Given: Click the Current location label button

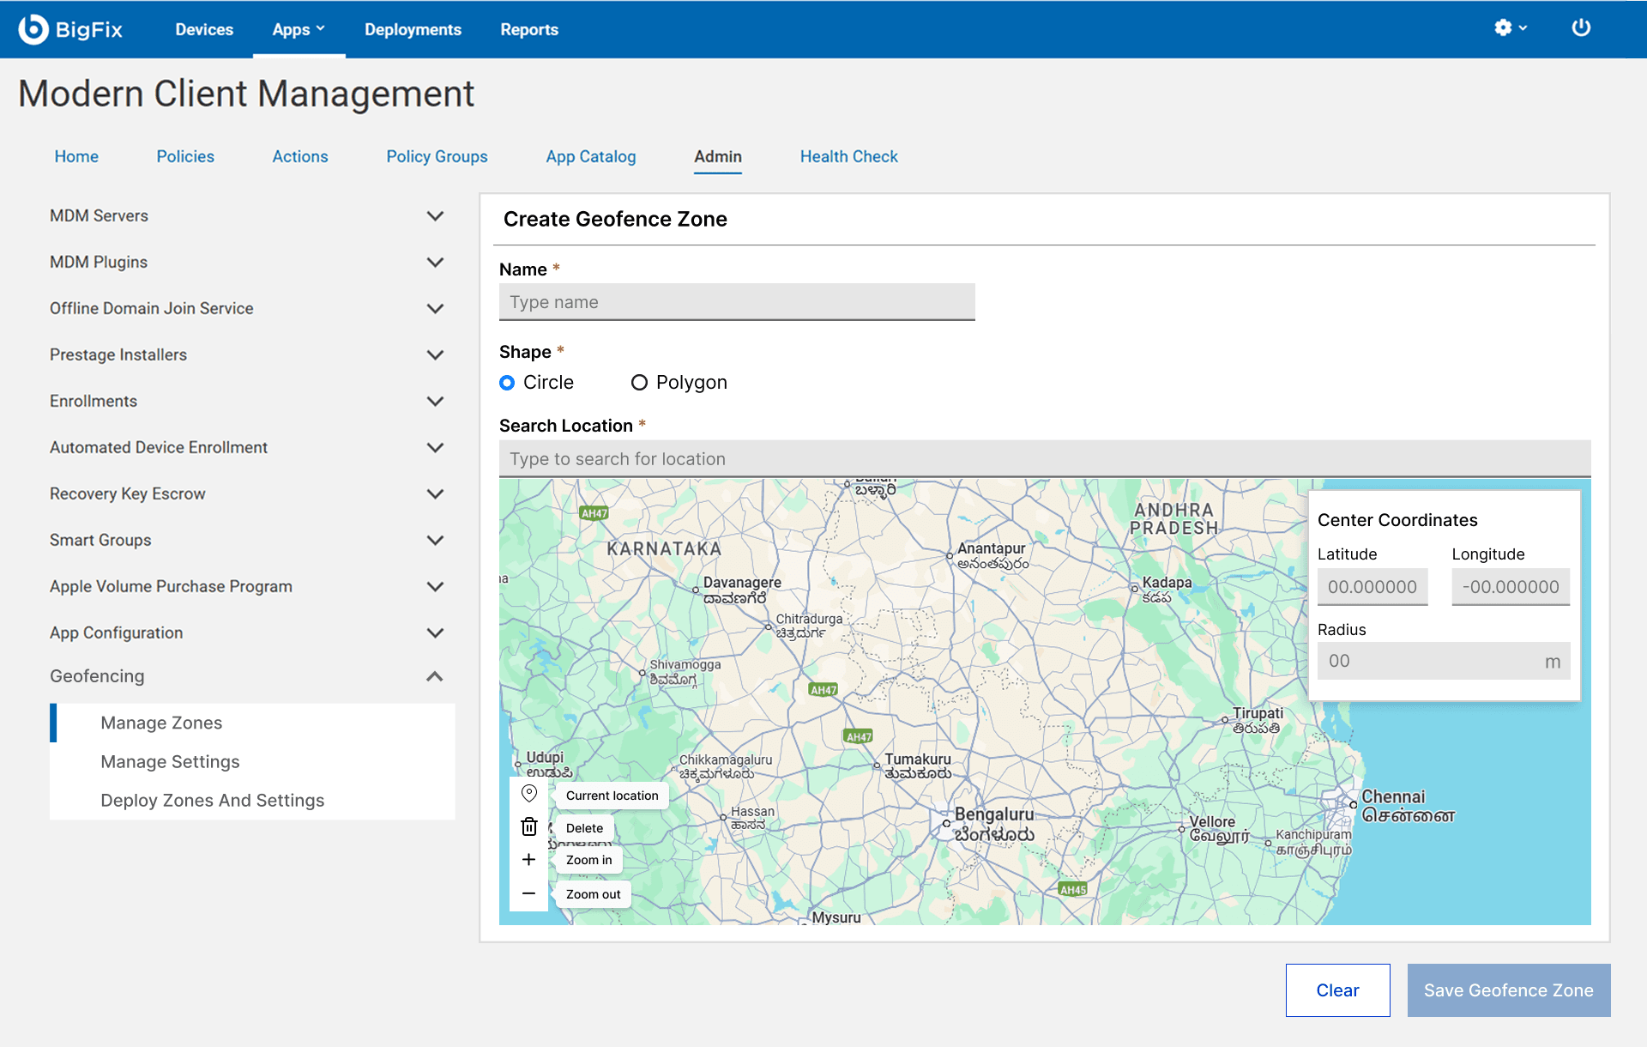Looking at the screenshot, I should [x=612, y=796].
